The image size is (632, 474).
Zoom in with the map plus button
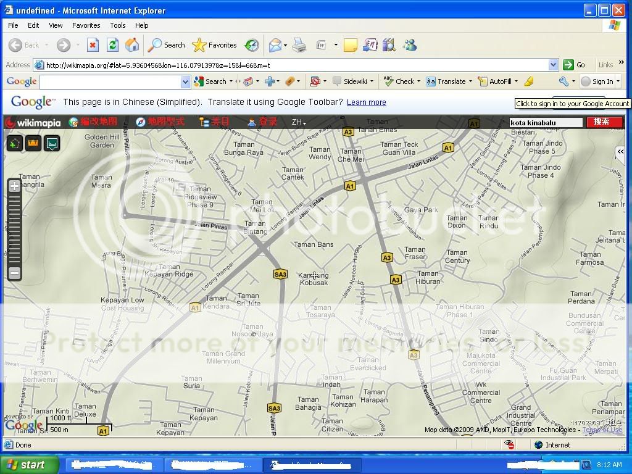point(14,186)
